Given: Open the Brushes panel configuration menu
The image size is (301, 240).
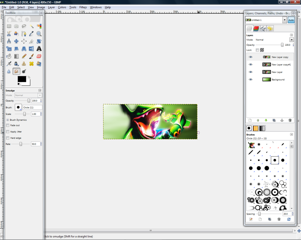Looking at the screenshot, I should click(x=291, y=134).
